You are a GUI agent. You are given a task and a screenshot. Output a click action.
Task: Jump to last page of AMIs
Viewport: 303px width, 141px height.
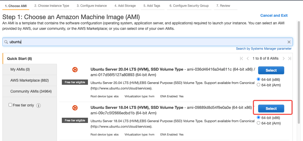click(x=289, y=59)
